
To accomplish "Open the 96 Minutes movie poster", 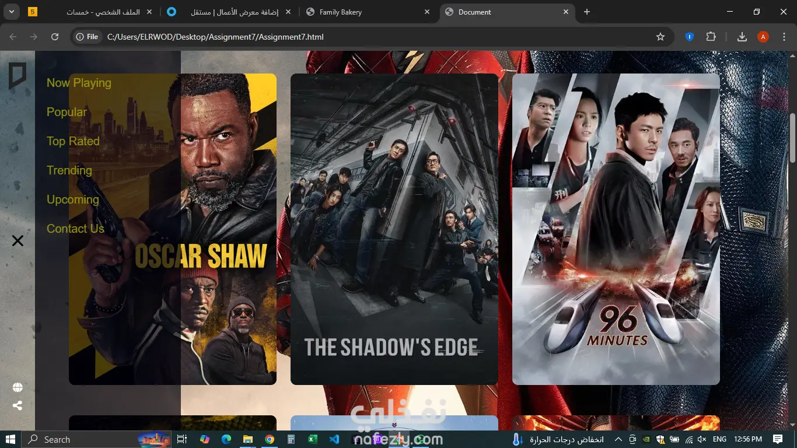I will click(616, 229).
